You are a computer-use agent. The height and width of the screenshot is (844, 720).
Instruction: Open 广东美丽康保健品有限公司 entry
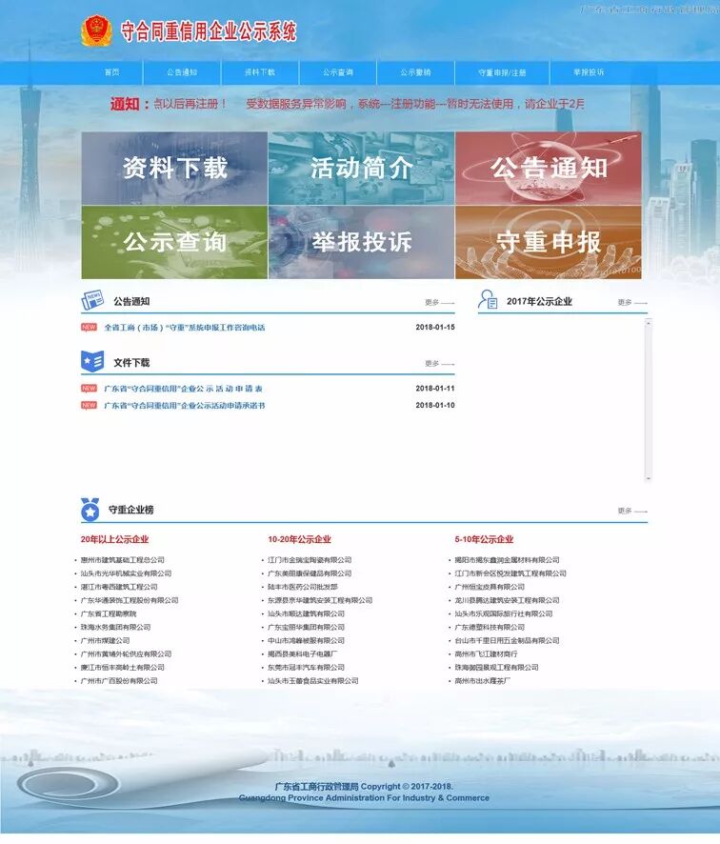click(x=310, y=573)
